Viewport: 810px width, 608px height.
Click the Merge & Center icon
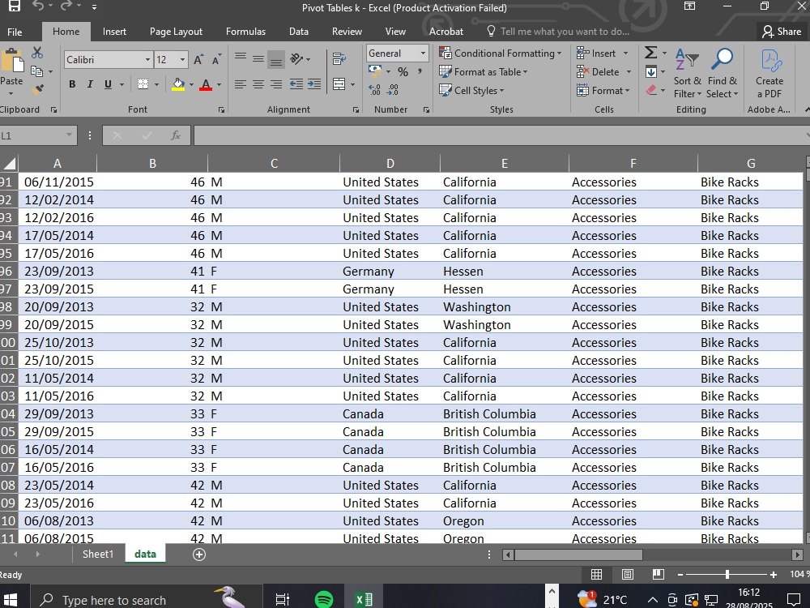point(339,84)
